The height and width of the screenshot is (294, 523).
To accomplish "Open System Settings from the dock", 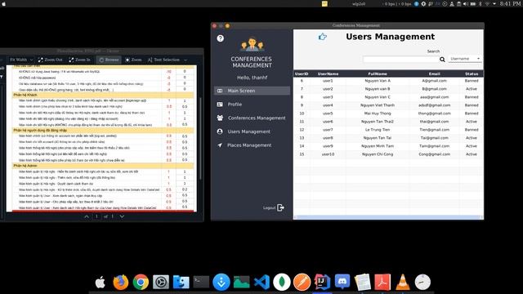I will tap(161, 282).
